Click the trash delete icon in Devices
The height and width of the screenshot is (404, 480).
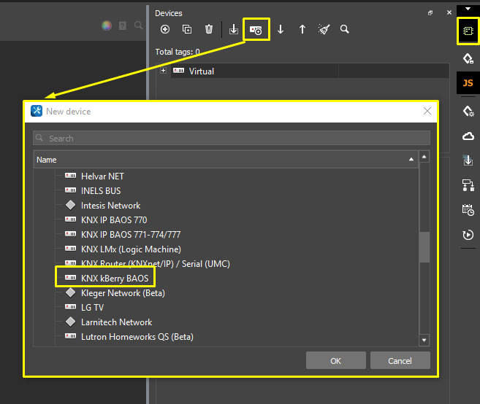click(209, 30)
